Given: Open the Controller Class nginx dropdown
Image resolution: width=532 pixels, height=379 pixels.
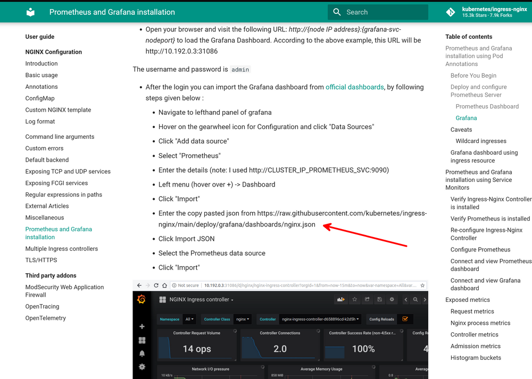Looking at the screenshot, I should point(242,319).
